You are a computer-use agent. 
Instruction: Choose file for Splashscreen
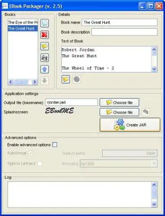point(119,112)
